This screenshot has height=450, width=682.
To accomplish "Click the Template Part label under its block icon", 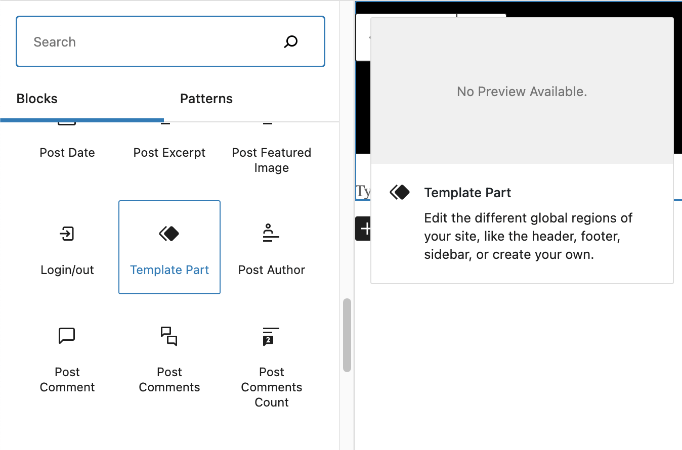I will pos(169,269).
